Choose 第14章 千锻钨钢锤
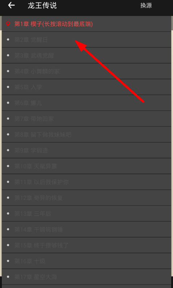This screenshot has height=288, width=173. pyautogui.click(x=87, y=229)
